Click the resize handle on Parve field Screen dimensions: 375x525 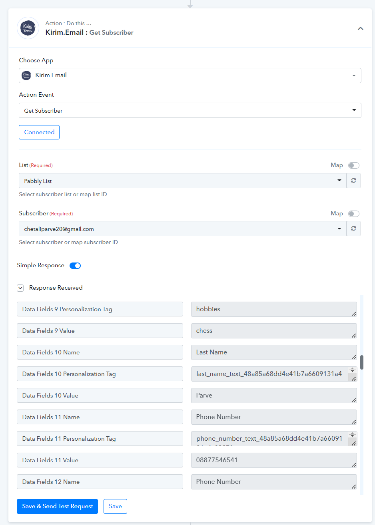coord(354,400)
